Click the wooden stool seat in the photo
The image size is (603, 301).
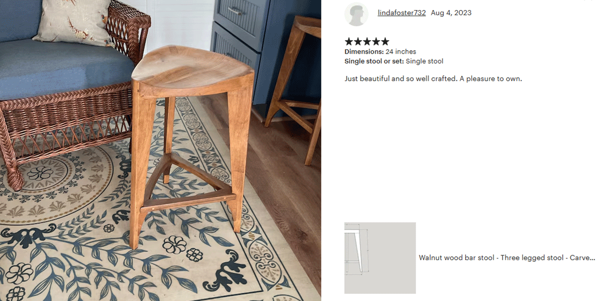point(193,69)
